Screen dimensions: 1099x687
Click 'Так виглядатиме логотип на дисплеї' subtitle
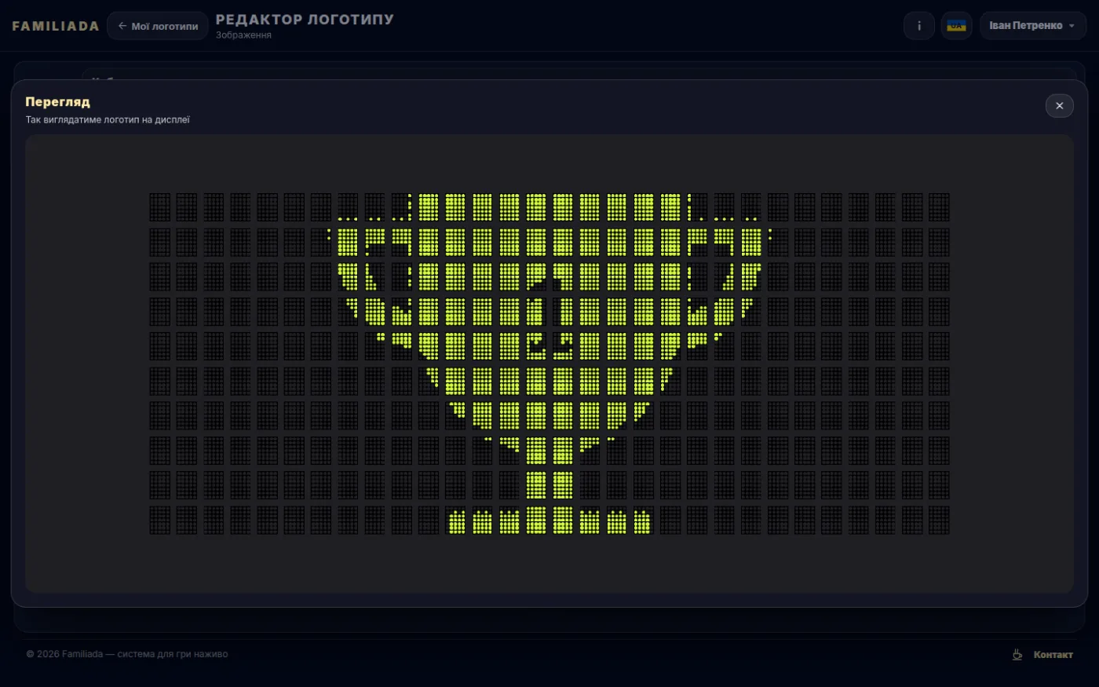pos(108,120)
